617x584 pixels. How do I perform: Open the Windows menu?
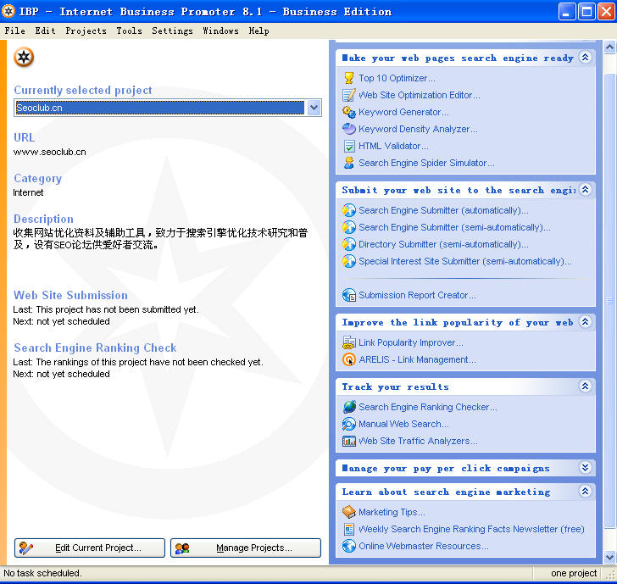coord(220,31)
